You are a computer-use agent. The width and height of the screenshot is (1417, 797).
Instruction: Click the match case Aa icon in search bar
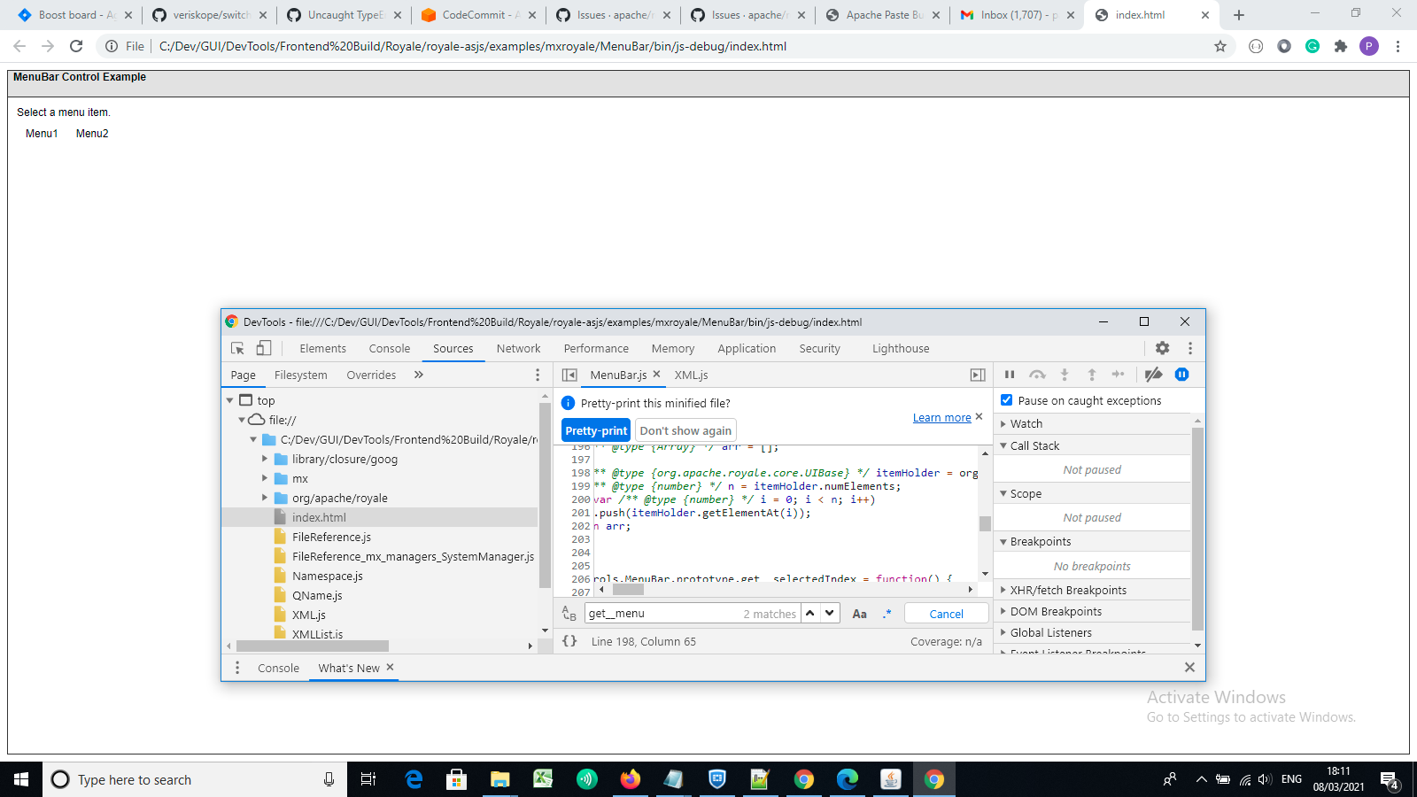[x=860, y=613]
